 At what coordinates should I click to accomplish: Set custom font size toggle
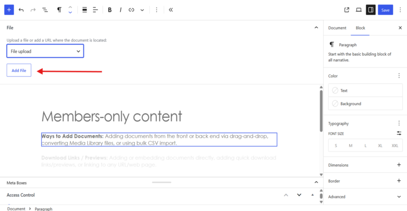pyautogui.click(x=399, y=134)
